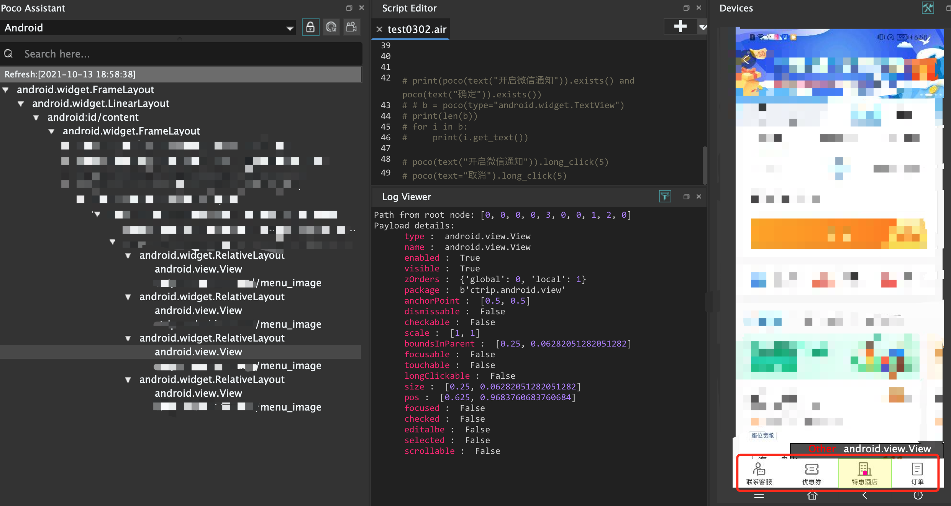This screenshot has height=506, width=951.
Task: Select the highlighted android.view.View tree row
Action: pyautogui.click(x=198, y=352)
